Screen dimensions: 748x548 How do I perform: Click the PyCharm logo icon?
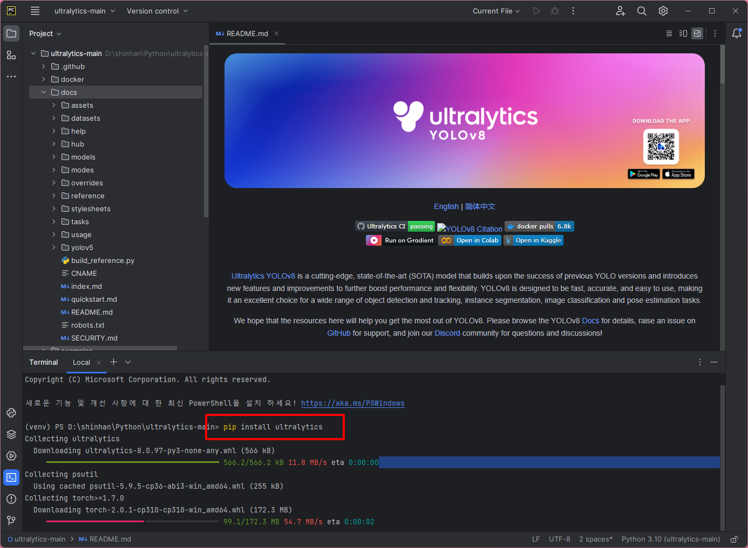[11, 11]
